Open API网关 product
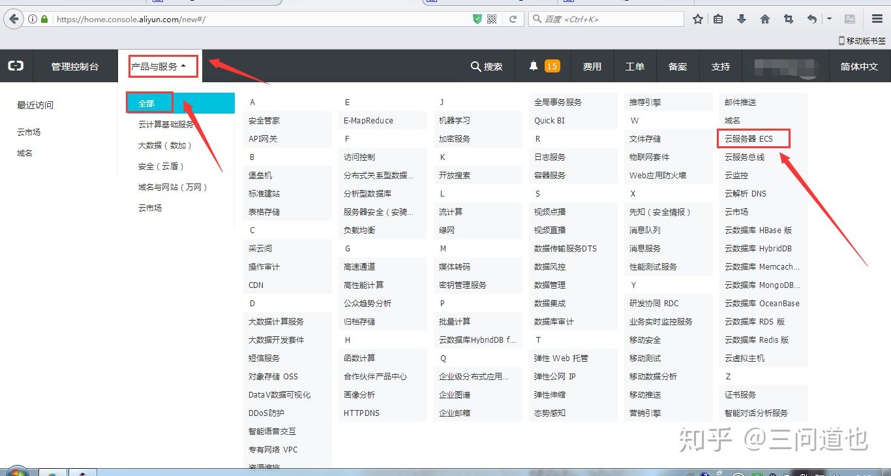Viewport: 891px width, 476px height. click(263, 138)
